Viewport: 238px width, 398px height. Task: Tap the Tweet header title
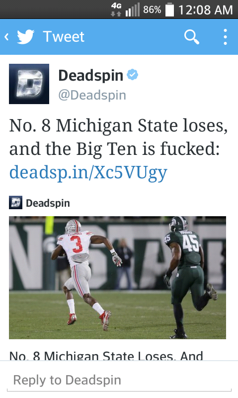coord(64,37)
